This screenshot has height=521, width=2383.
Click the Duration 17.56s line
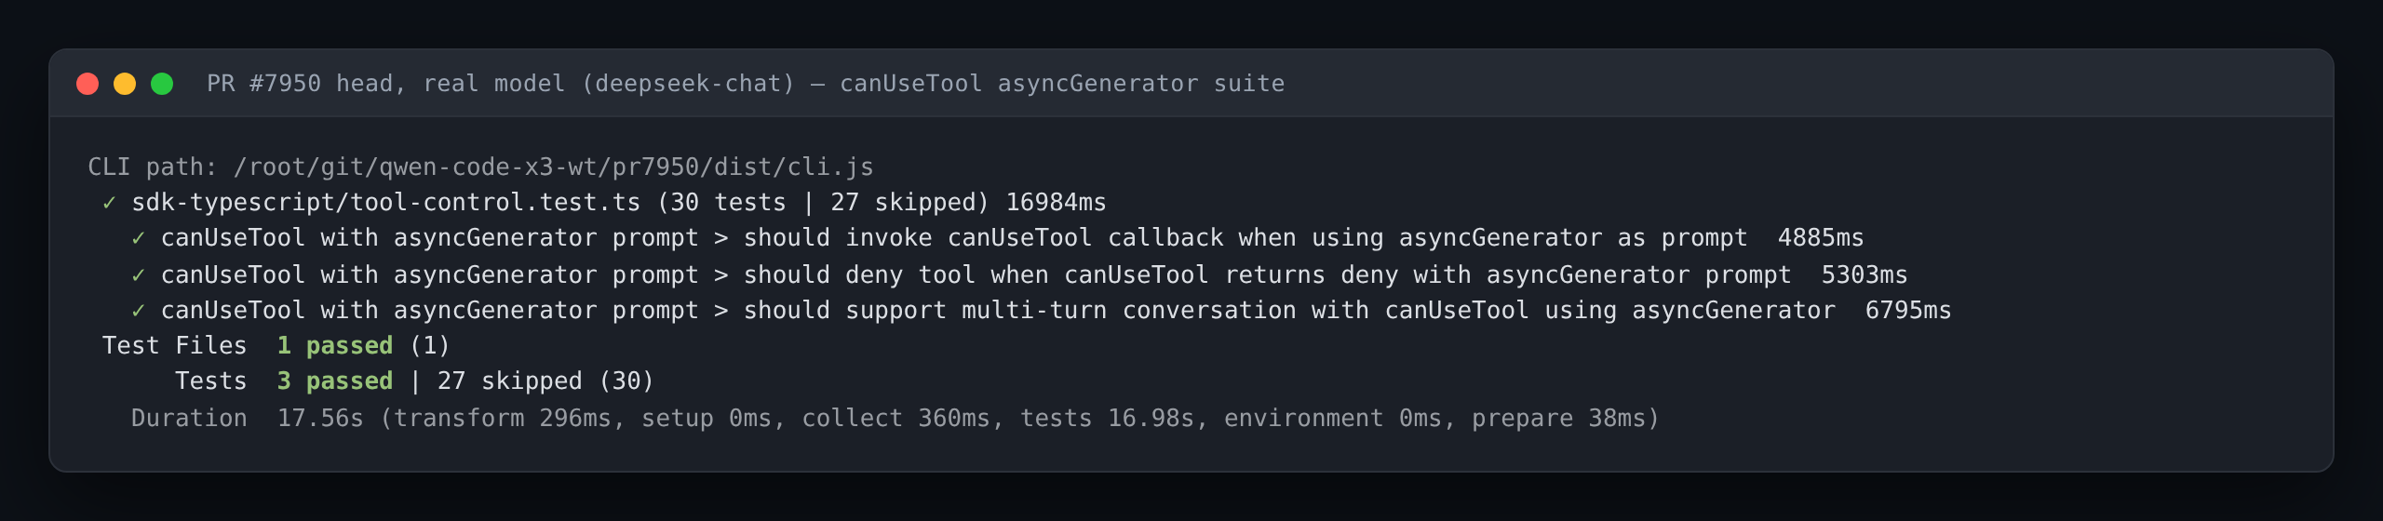895,419
